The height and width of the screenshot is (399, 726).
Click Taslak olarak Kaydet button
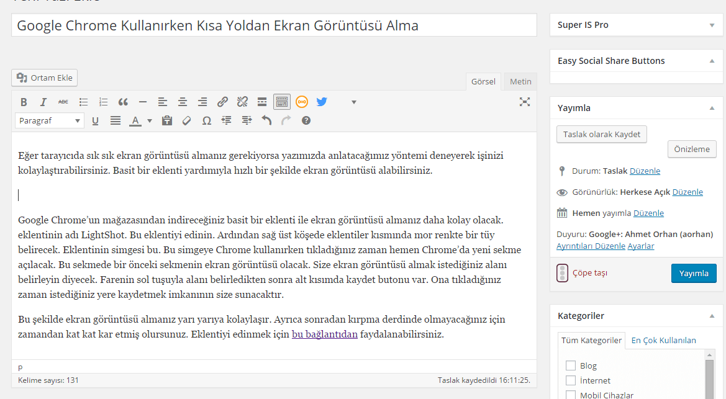(x=601, y=134)
